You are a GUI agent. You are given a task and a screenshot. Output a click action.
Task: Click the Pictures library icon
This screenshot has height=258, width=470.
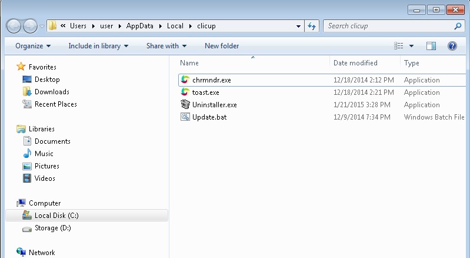pos(27,166)
